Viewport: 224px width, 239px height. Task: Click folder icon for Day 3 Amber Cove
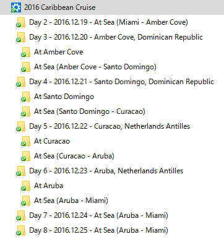[x=20, y=37]
